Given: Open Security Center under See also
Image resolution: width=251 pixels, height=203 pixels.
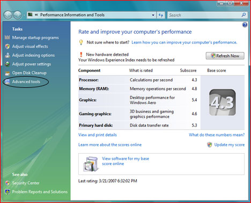Looking at the screenshot, I should (x=26, y=183).
